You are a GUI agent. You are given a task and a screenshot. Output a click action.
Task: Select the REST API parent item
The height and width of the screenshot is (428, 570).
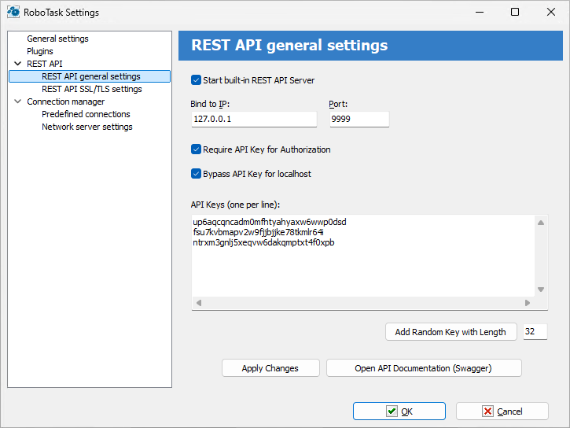point(45,64)
